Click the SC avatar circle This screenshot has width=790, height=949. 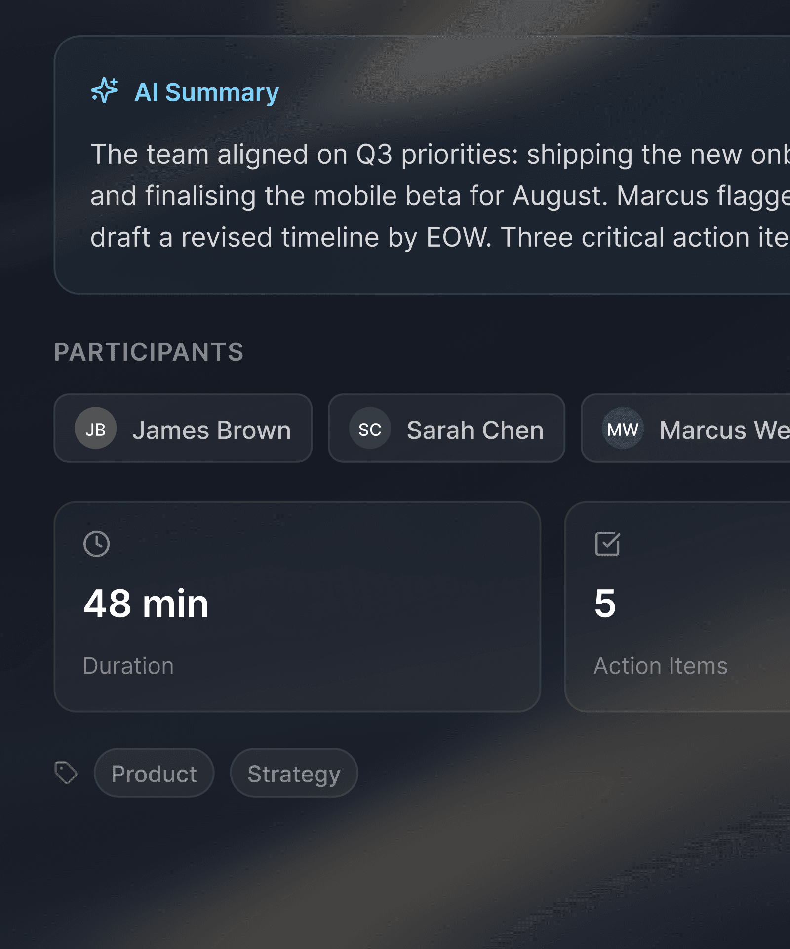point(370,428)
